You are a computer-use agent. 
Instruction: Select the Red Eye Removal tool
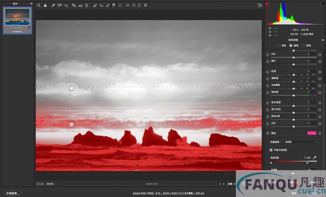click(101, 5)
